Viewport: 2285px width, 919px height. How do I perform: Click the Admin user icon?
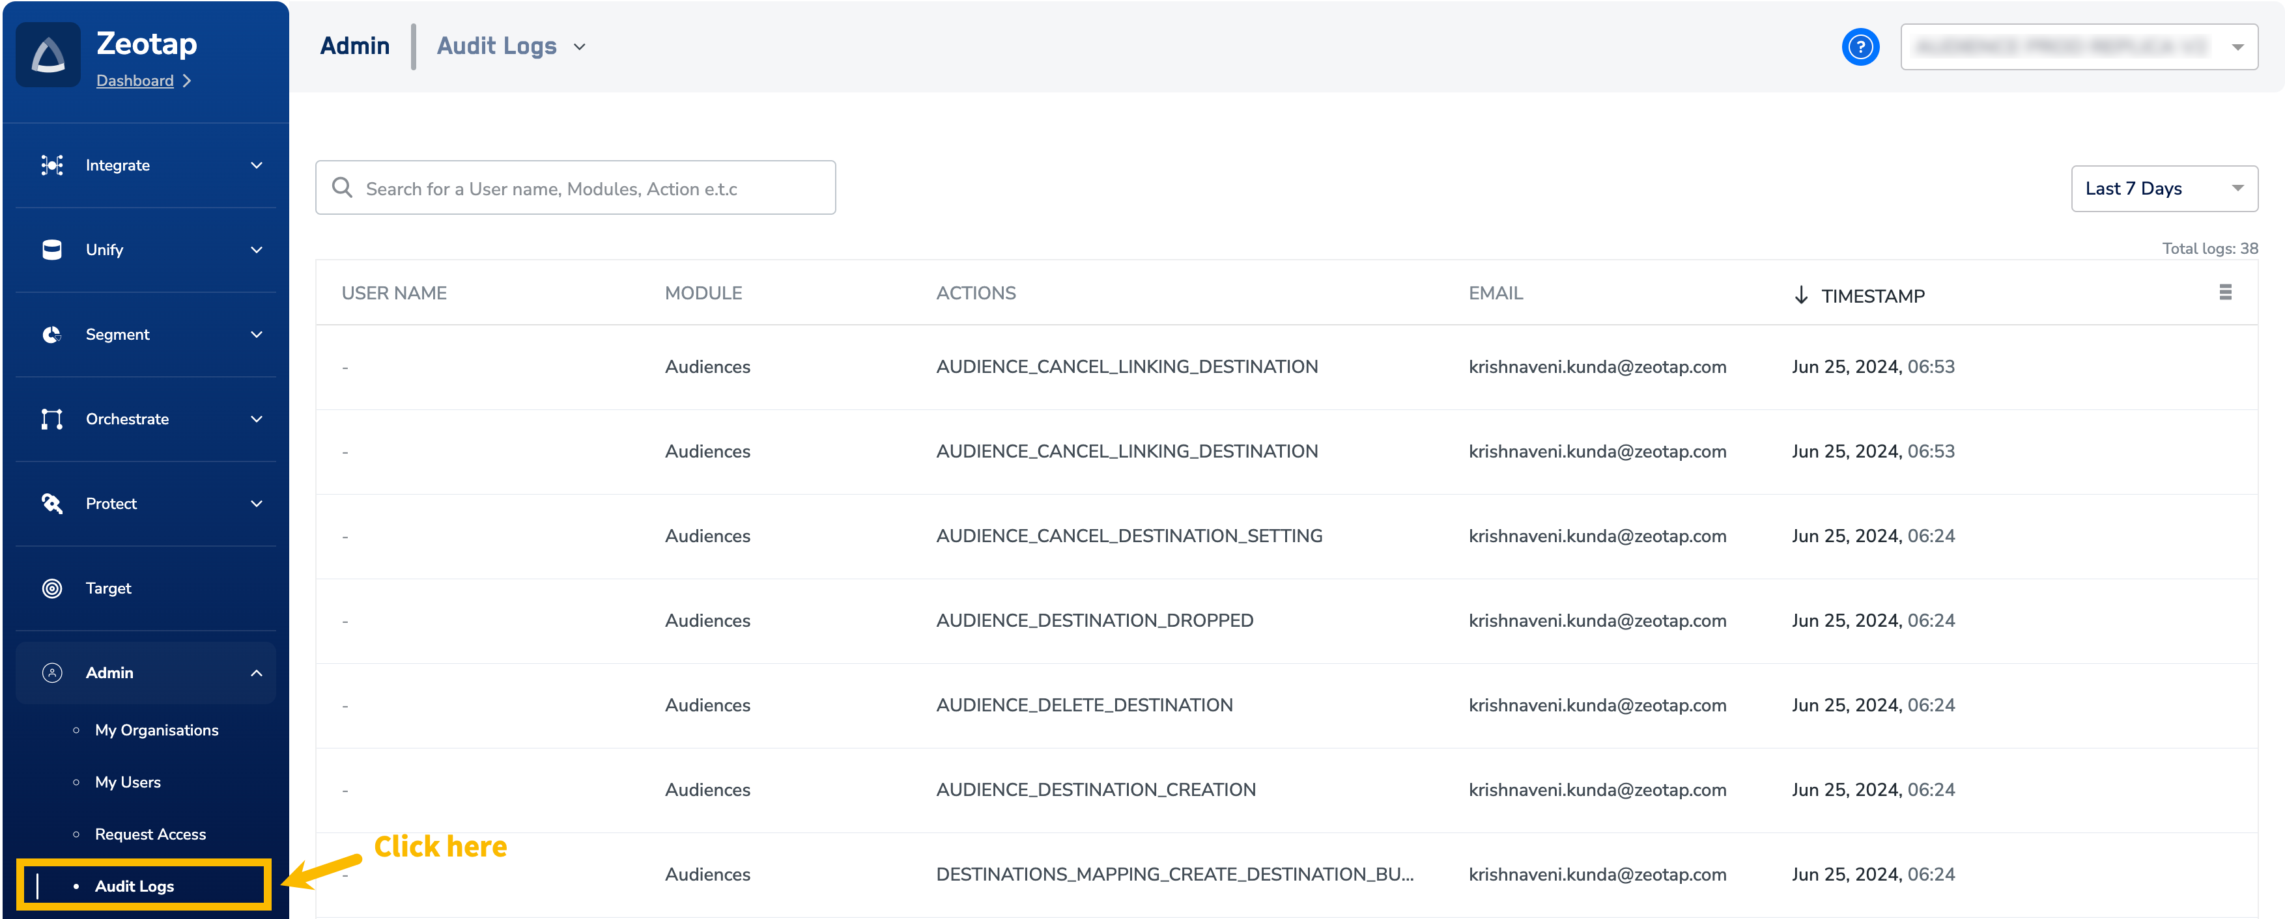pyautogui.click(x=52, y=672)
